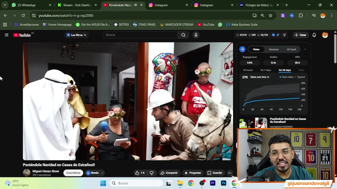
Task: Click the vidIQ trophy icon
Action: coord(284,35)
